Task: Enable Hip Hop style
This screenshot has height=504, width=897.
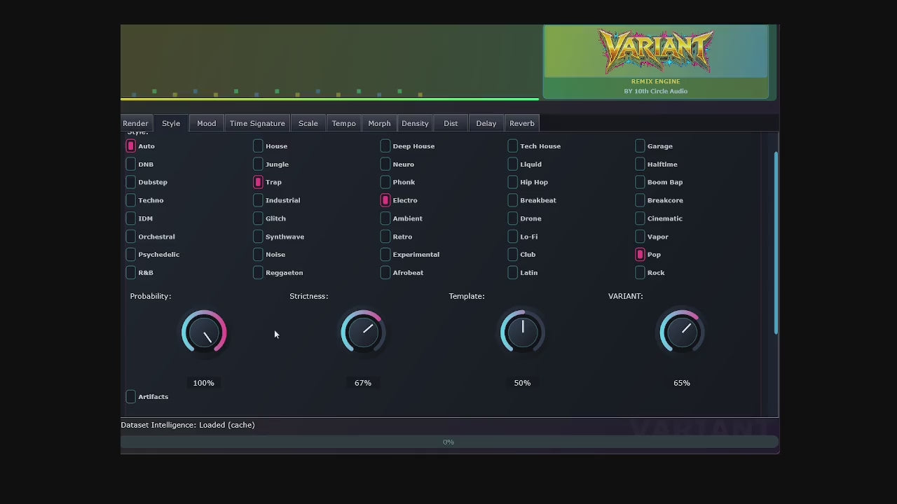Action: coord(512,182)
